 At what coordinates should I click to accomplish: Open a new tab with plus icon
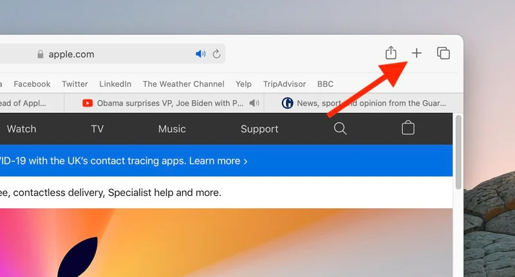[x=417, y=53]
